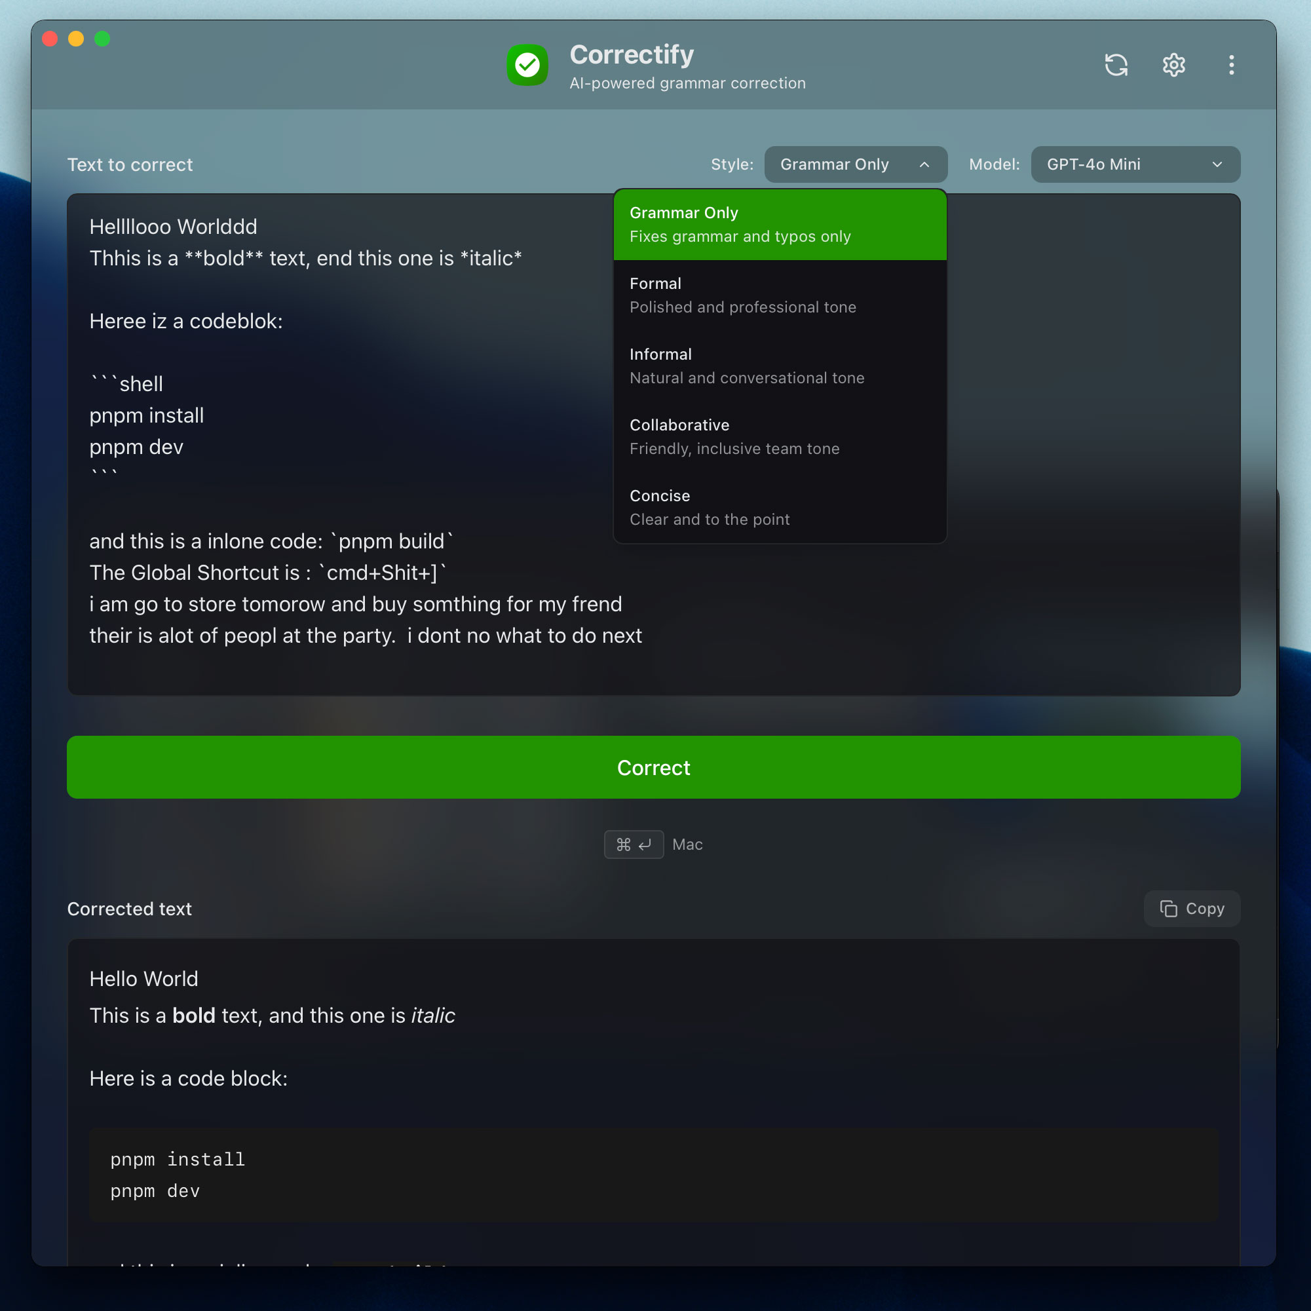The height and width of the screenshot is (1311, 1311).
Task: Click the Style dropdown chevron arrow
Action: (x=924, y=164)
